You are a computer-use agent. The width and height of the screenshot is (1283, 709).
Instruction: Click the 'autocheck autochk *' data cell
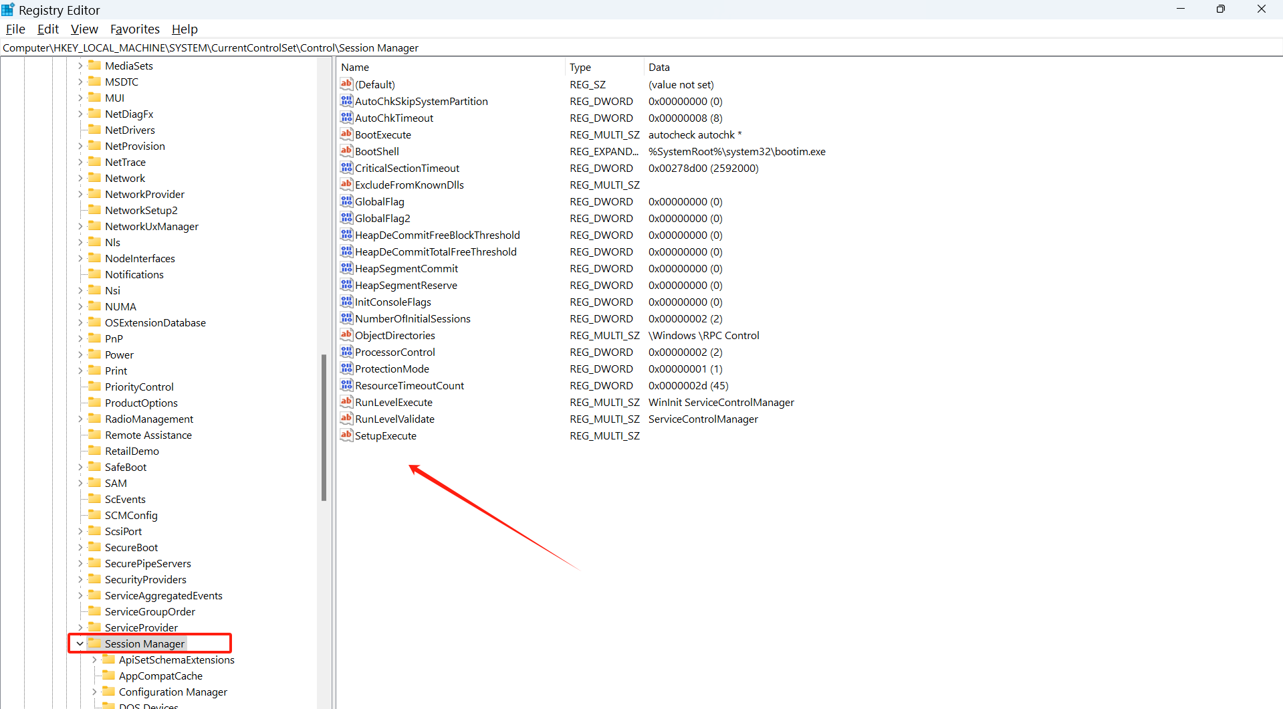pos(695,134)
